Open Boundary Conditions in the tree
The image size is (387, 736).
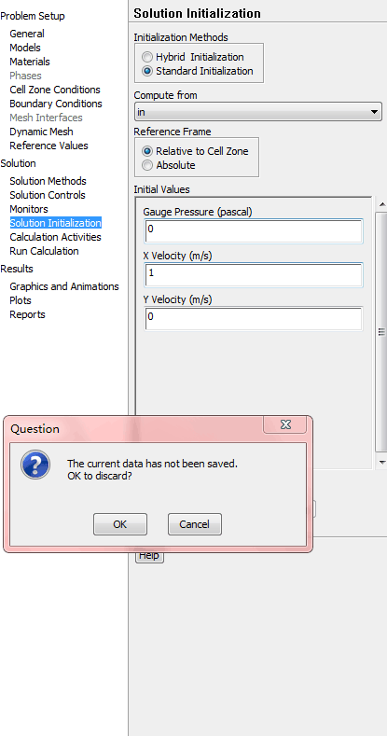click(56, 104)
